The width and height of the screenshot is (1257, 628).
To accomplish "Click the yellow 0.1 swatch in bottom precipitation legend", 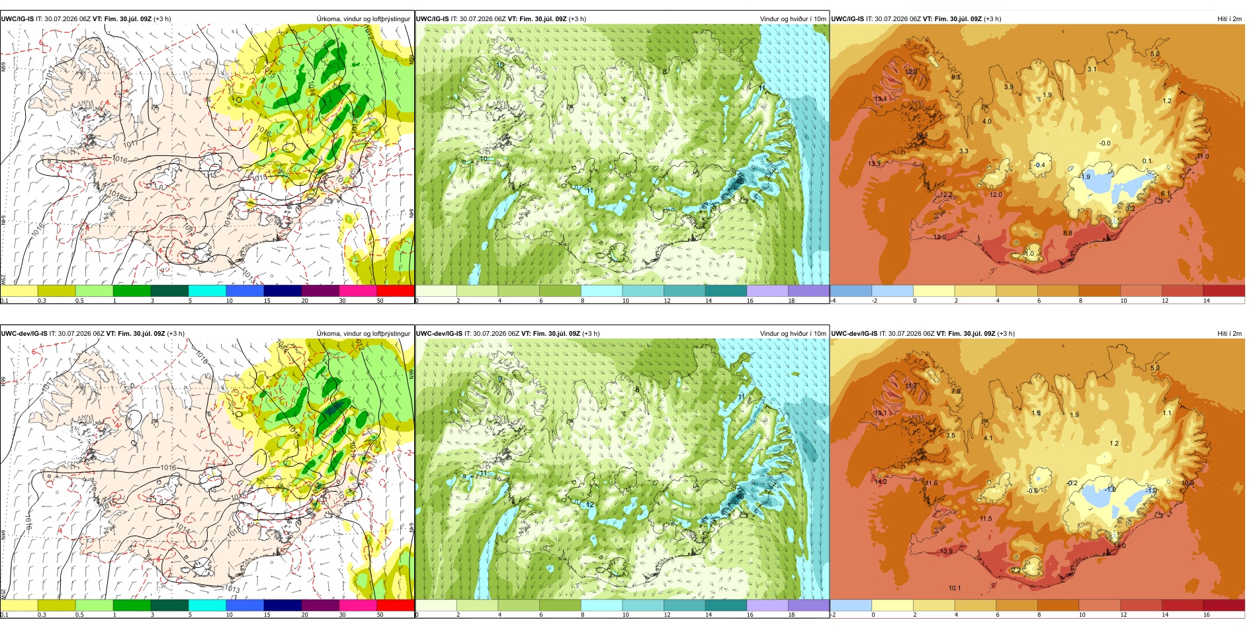I will pyautogui.click(x=19, y=605).
